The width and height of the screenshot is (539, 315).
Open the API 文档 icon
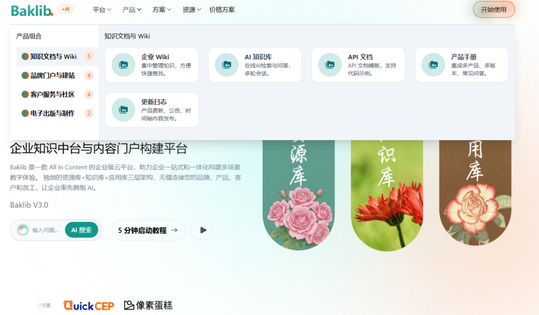[329, 65]
